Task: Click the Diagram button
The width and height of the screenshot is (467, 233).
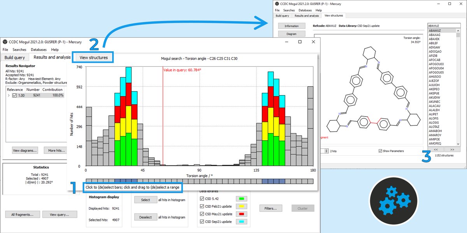Action: (x=291, y=34)
